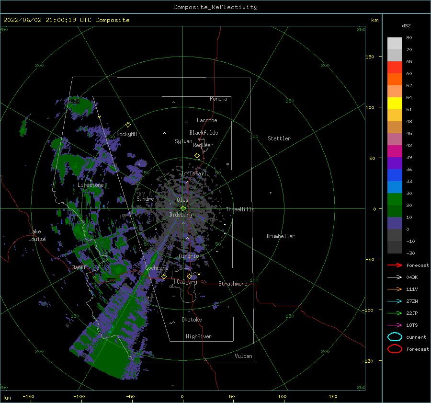Image resolution: width=431 pixels, height=403 pixels.
Task: Click the Composite_Reflectivity title
Action: click(215, 7)
